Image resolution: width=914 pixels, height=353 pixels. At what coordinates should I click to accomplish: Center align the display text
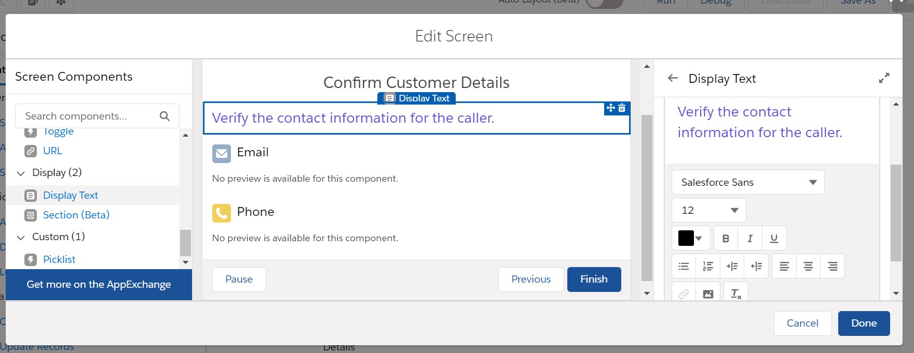pyautogui.click(x=808, y=267)
